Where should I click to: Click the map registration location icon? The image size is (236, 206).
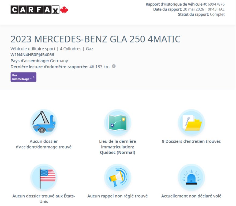coord(118,123)
